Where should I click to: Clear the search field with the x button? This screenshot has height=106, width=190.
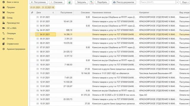pyautogui.click(x=177, y=2)
